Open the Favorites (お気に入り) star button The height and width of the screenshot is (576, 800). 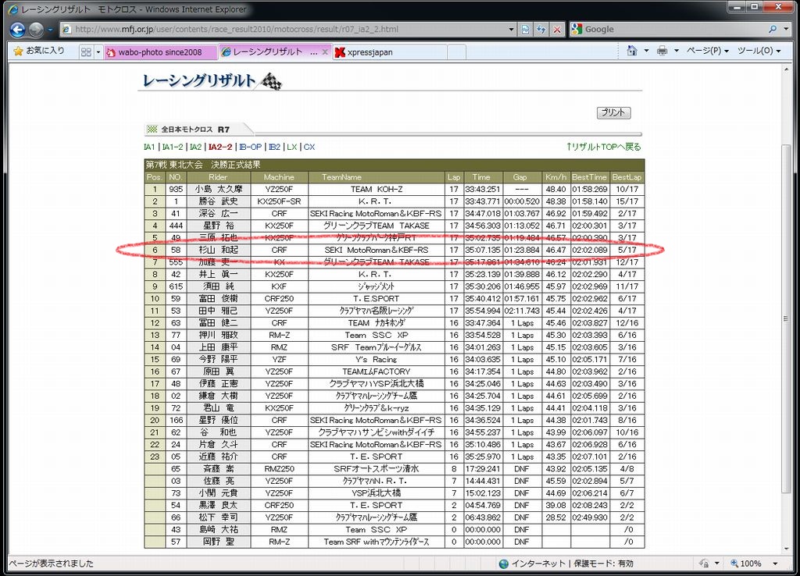[39, 51]
